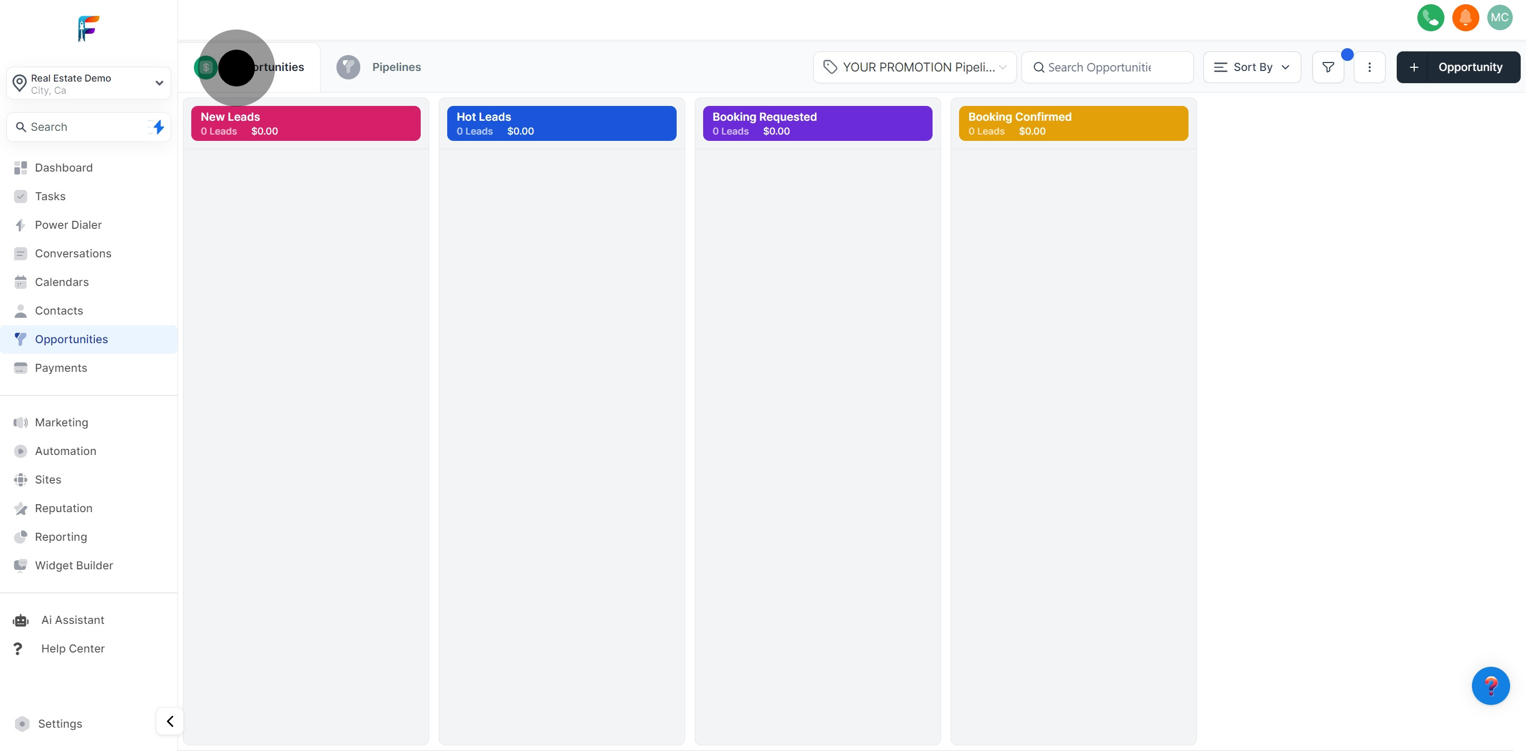Screen dimensions: 1526x751
Task: Click the three-dot more options icon
Action: [x=1369, y=67]
